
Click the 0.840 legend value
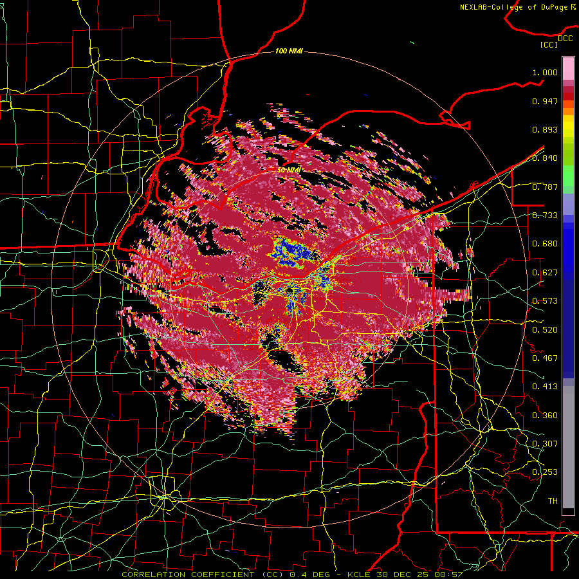point(545,158)
